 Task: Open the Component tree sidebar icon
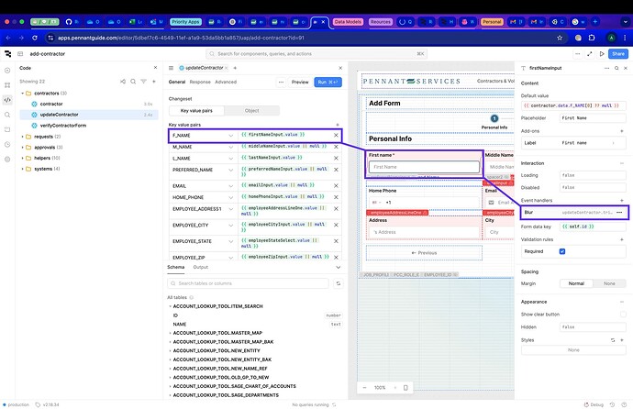(x=7, y=85)
